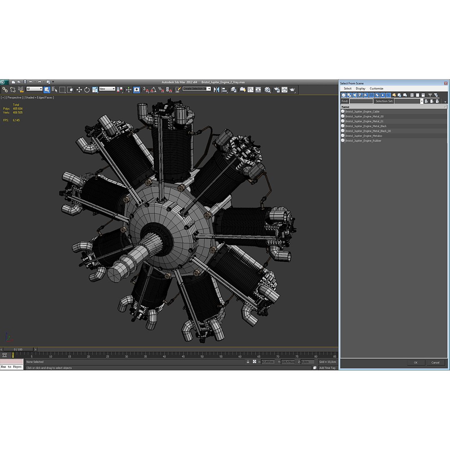Sort list by the Name column header
Image resolution: width=450 pixels, height=450 pixels.
click(393, 107)
